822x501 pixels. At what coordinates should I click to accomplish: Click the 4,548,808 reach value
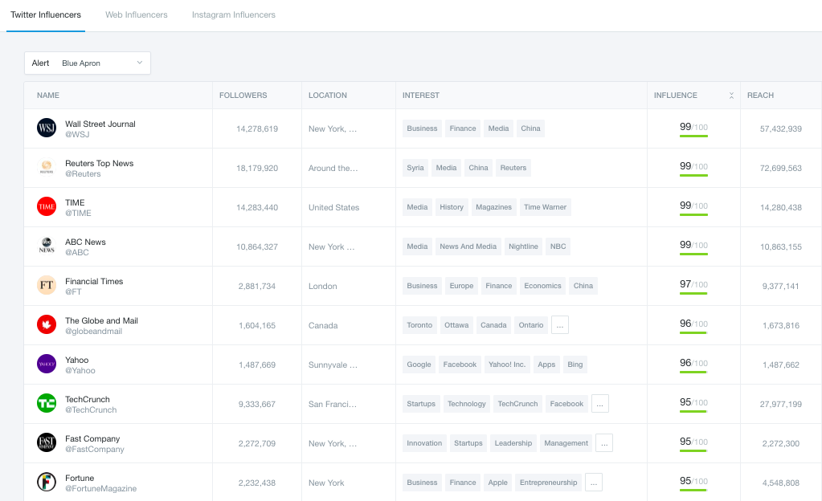point(780,483)
